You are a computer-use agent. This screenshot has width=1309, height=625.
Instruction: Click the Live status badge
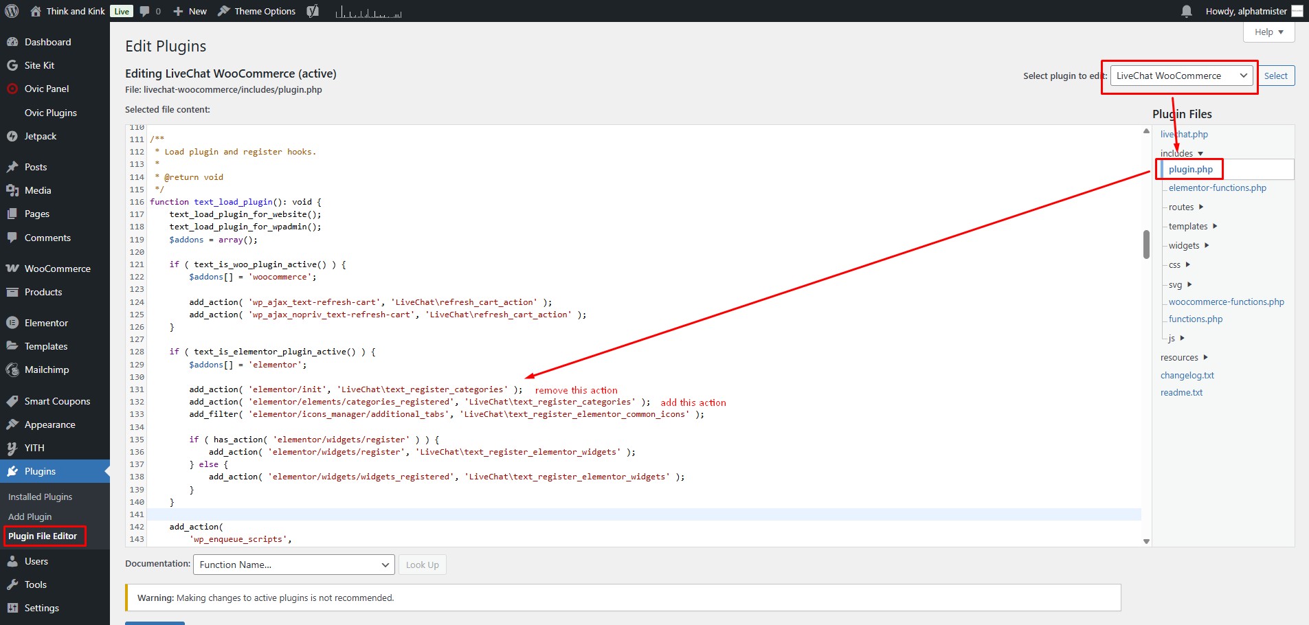click(x=122, y=11)
